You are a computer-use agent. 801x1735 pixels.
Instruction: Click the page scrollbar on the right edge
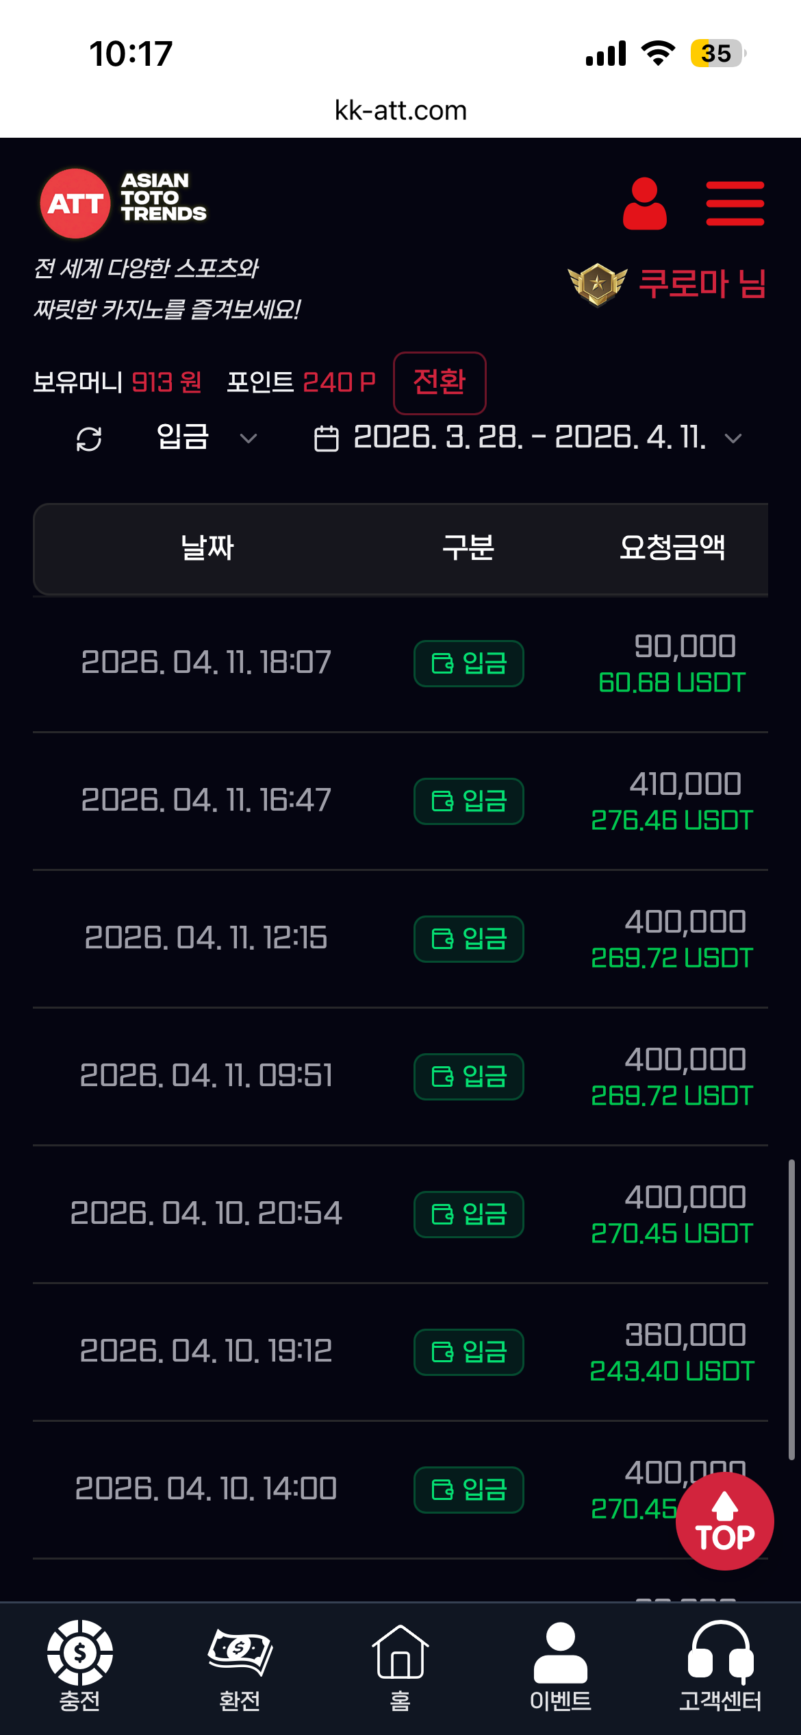point(791,1310)
